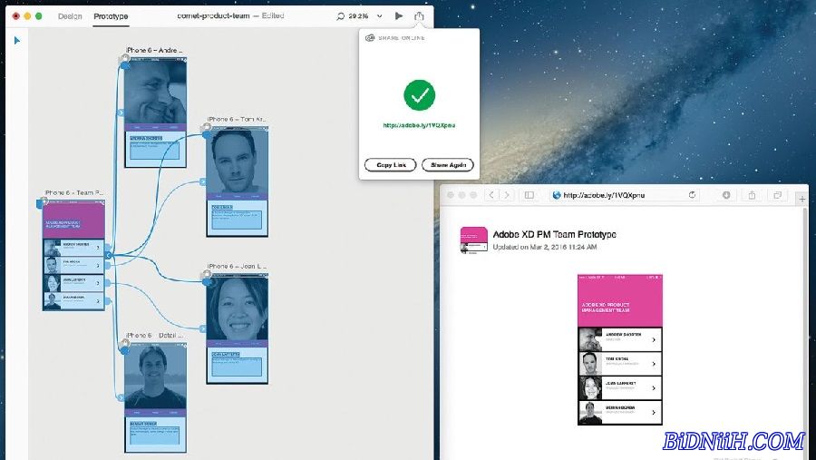816x460 pixels.
Task: Click the green checkmark success icon
Action: click(420, 95)
